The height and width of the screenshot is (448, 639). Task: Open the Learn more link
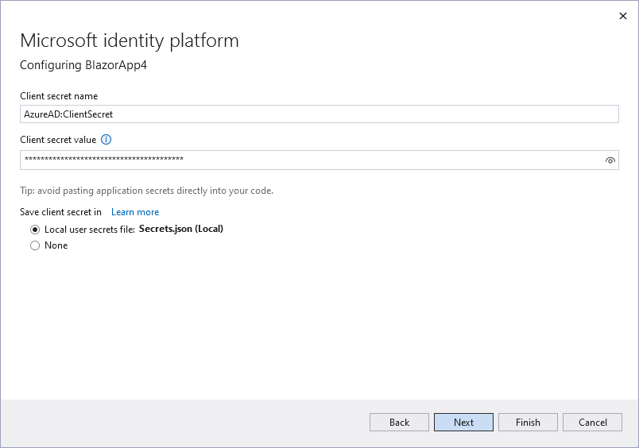tap(135, 212)
